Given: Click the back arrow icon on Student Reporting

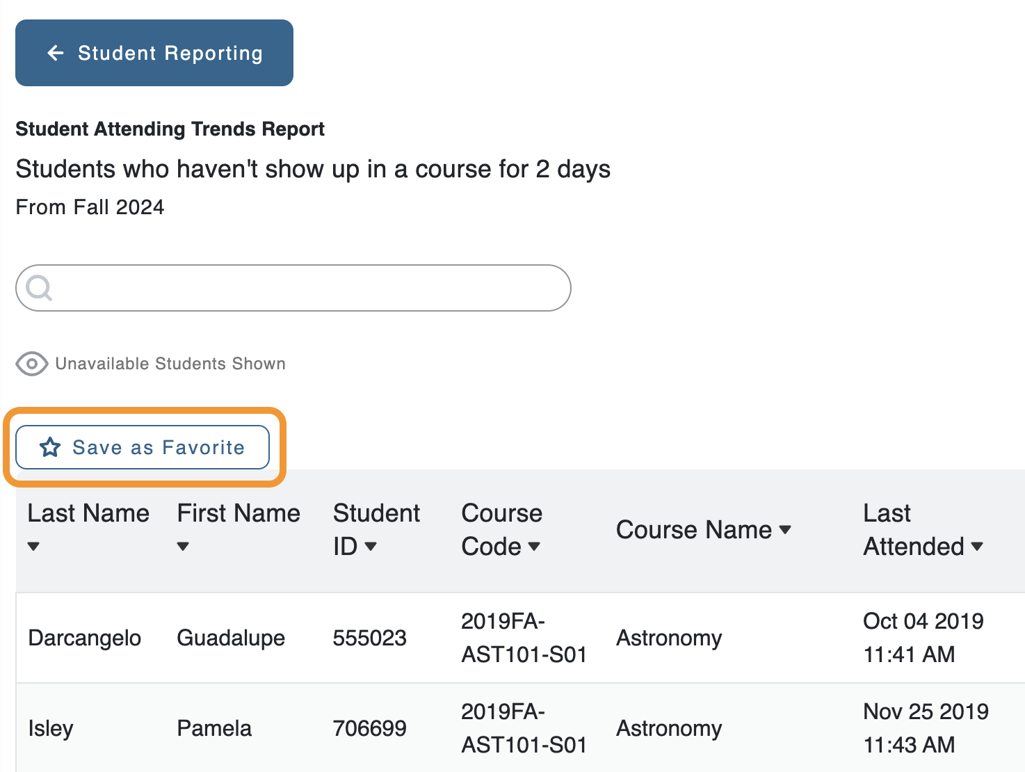Looking at the screenshot, I should coord(56,53).
